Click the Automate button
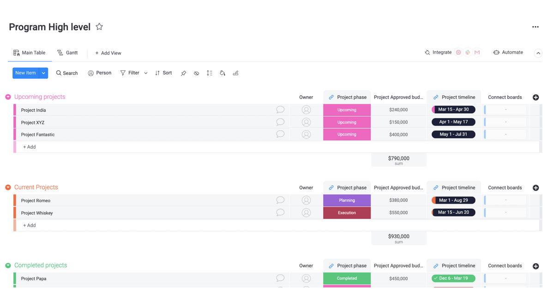The width and height of the screenshot is (554, 303). click(x=508, y=53)
